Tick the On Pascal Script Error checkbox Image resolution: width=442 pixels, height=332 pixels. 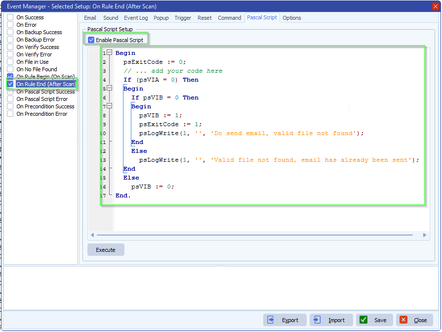[x=10, y=99]
